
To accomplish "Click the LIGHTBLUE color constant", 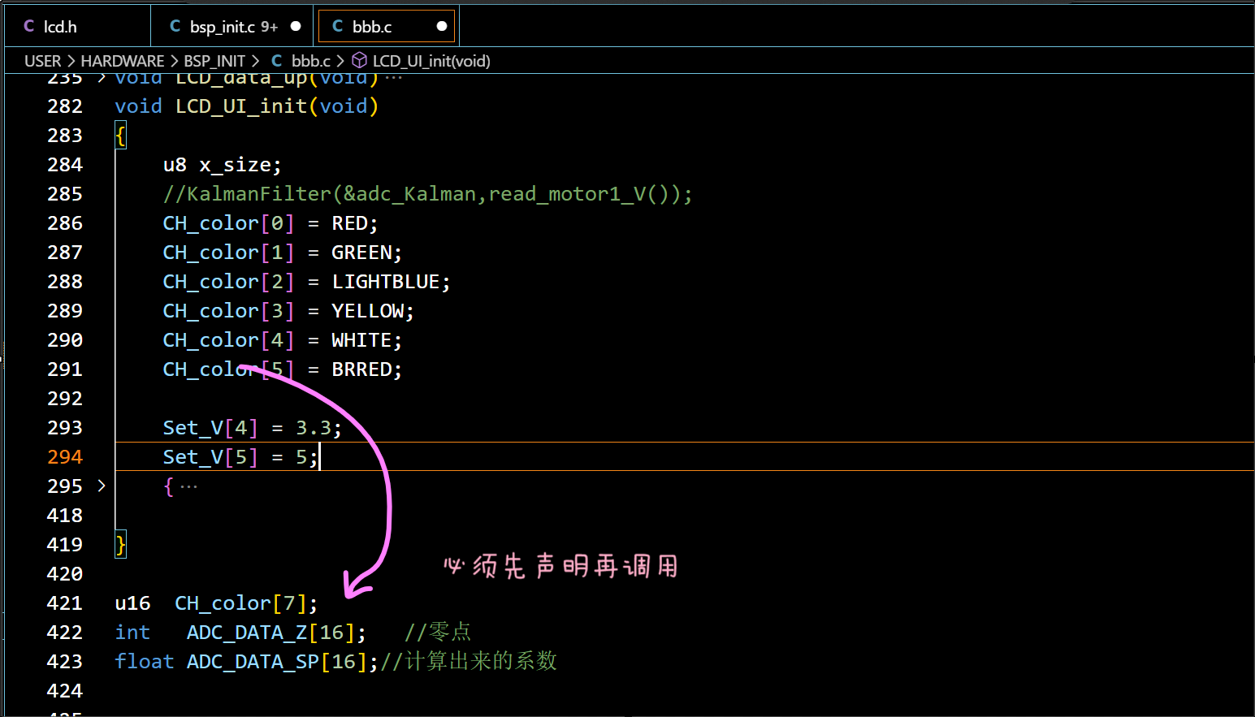I will 386,282.
